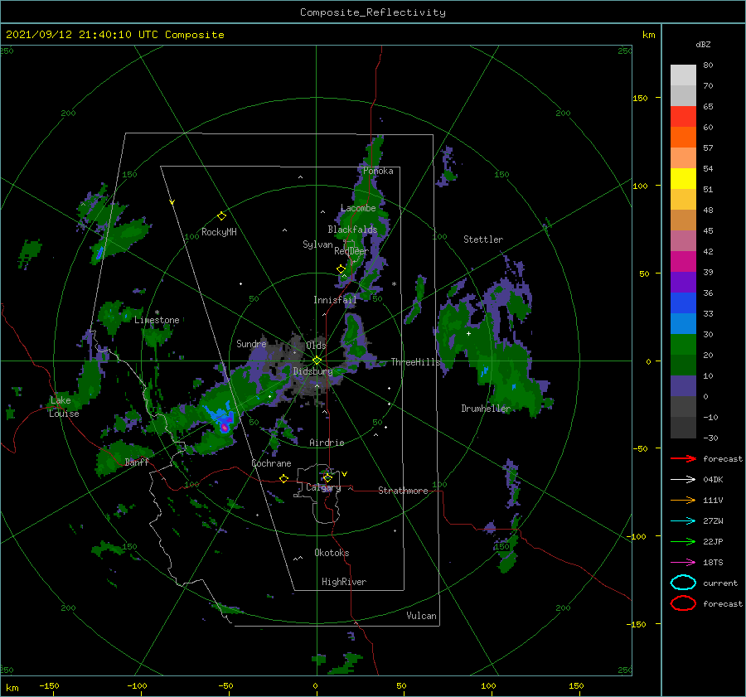This screenshot has height=697, width=746.
Task: Select the bright yellow swatch in dBZ scale
Action: tap(683, 179)
